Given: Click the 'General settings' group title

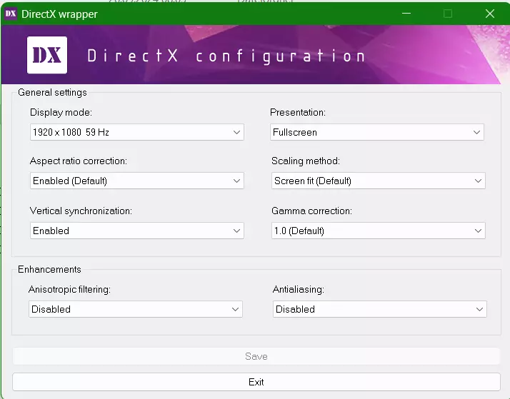Looking at the screenshot, I should click(x=52, y=92).
